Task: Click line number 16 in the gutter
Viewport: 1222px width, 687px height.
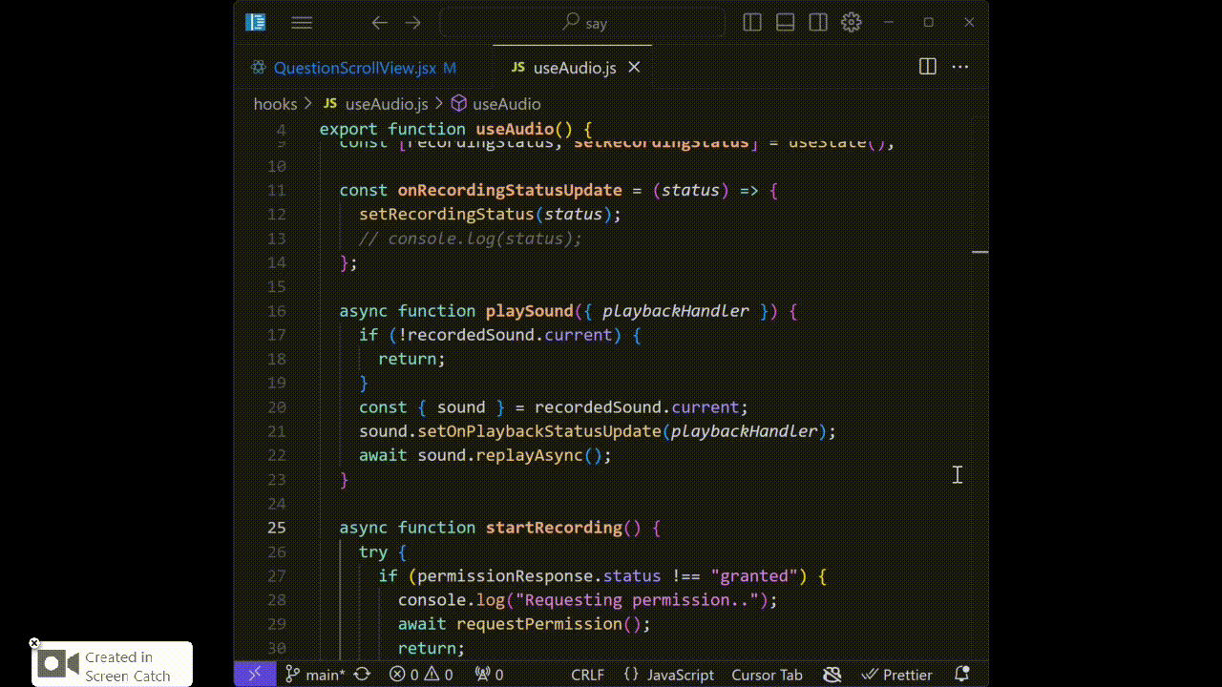Action: click(276, 311)
